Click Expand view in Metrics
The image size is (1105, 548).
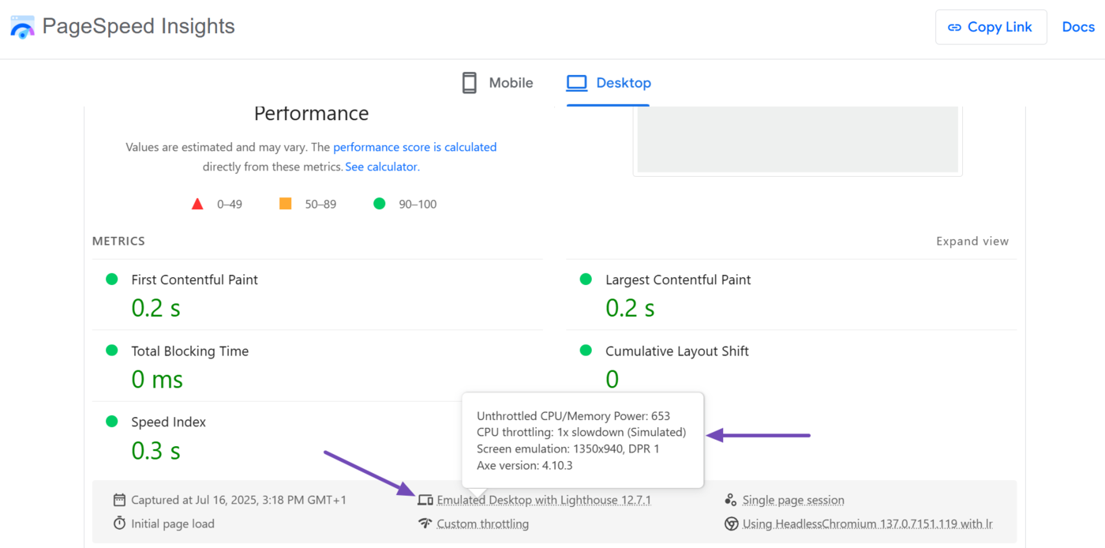click(x=972, y=242)
